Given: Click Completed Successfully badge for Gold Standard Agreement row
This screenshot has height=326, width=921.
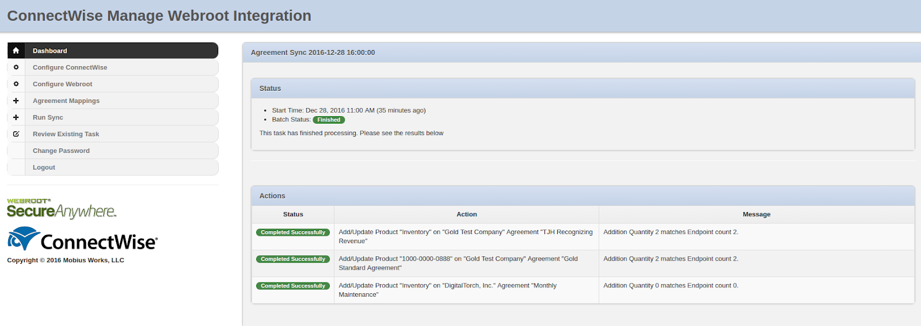Looking at the screenshot, I should click(293, 259).
